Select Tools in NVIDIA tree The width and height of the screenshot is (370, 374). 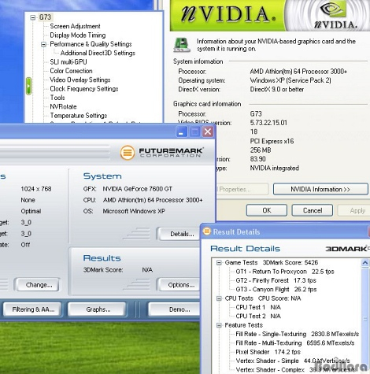coord(57,98)
